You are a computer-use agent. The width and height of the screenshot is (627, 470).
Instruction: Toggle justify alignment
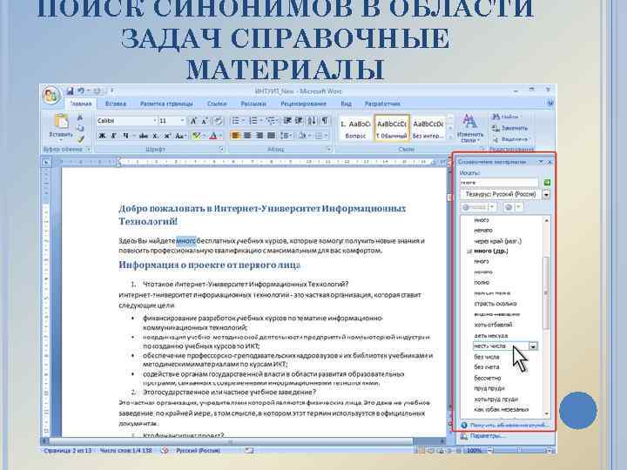pos(271,137)
